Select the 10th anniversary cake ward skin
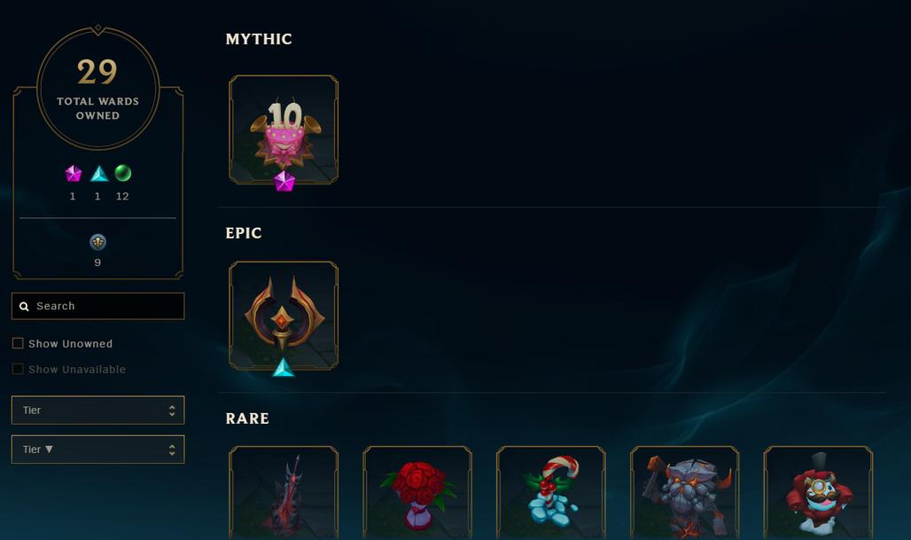 pyautogui.click(x=284, y=129)
